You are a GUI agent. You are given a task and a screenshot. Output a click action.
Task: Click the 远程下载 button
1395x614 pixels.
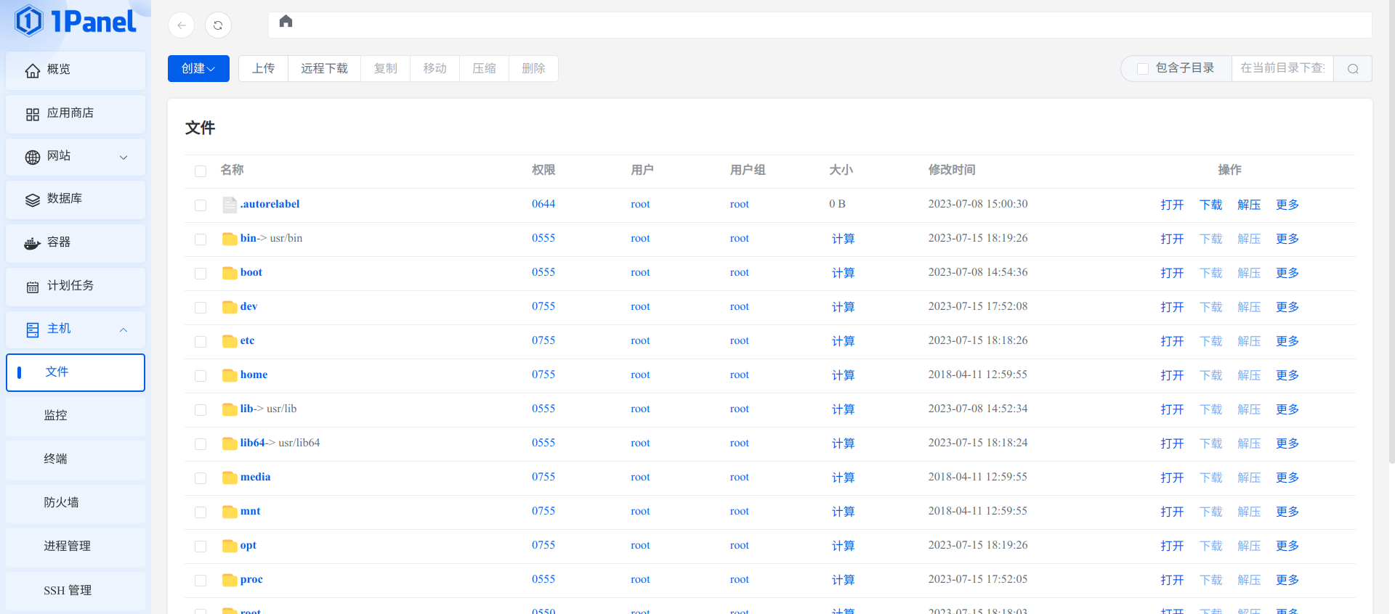(x=325, y=68)
